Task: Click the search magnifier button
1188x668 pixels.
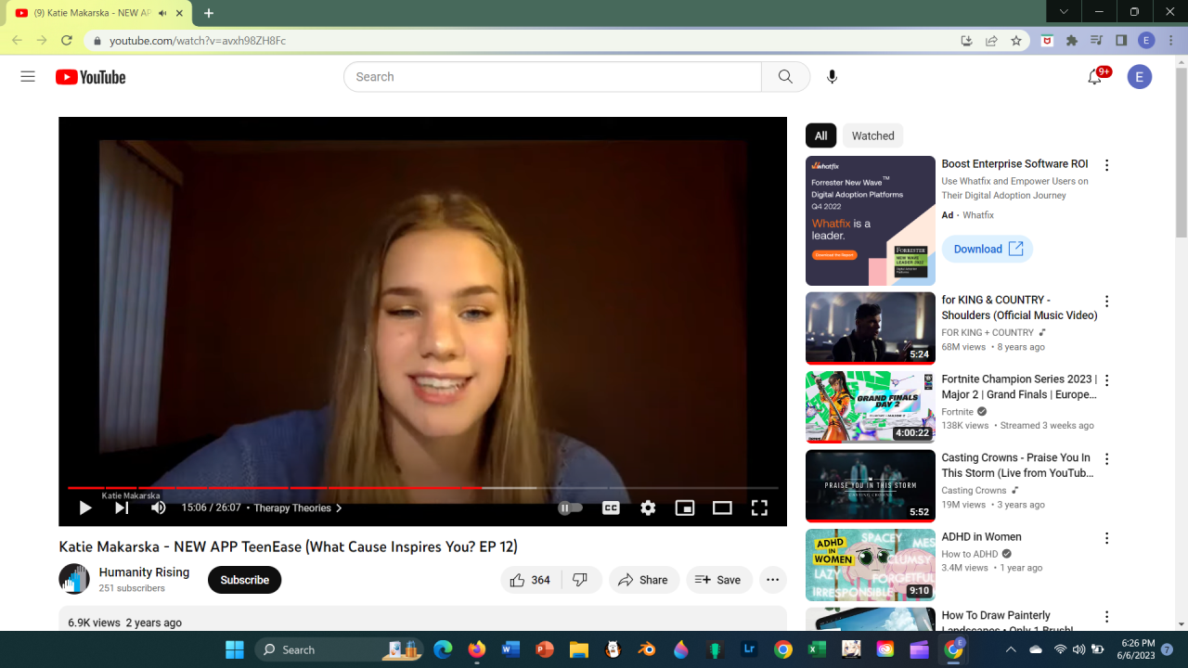Action: click(x=785, y=77)
